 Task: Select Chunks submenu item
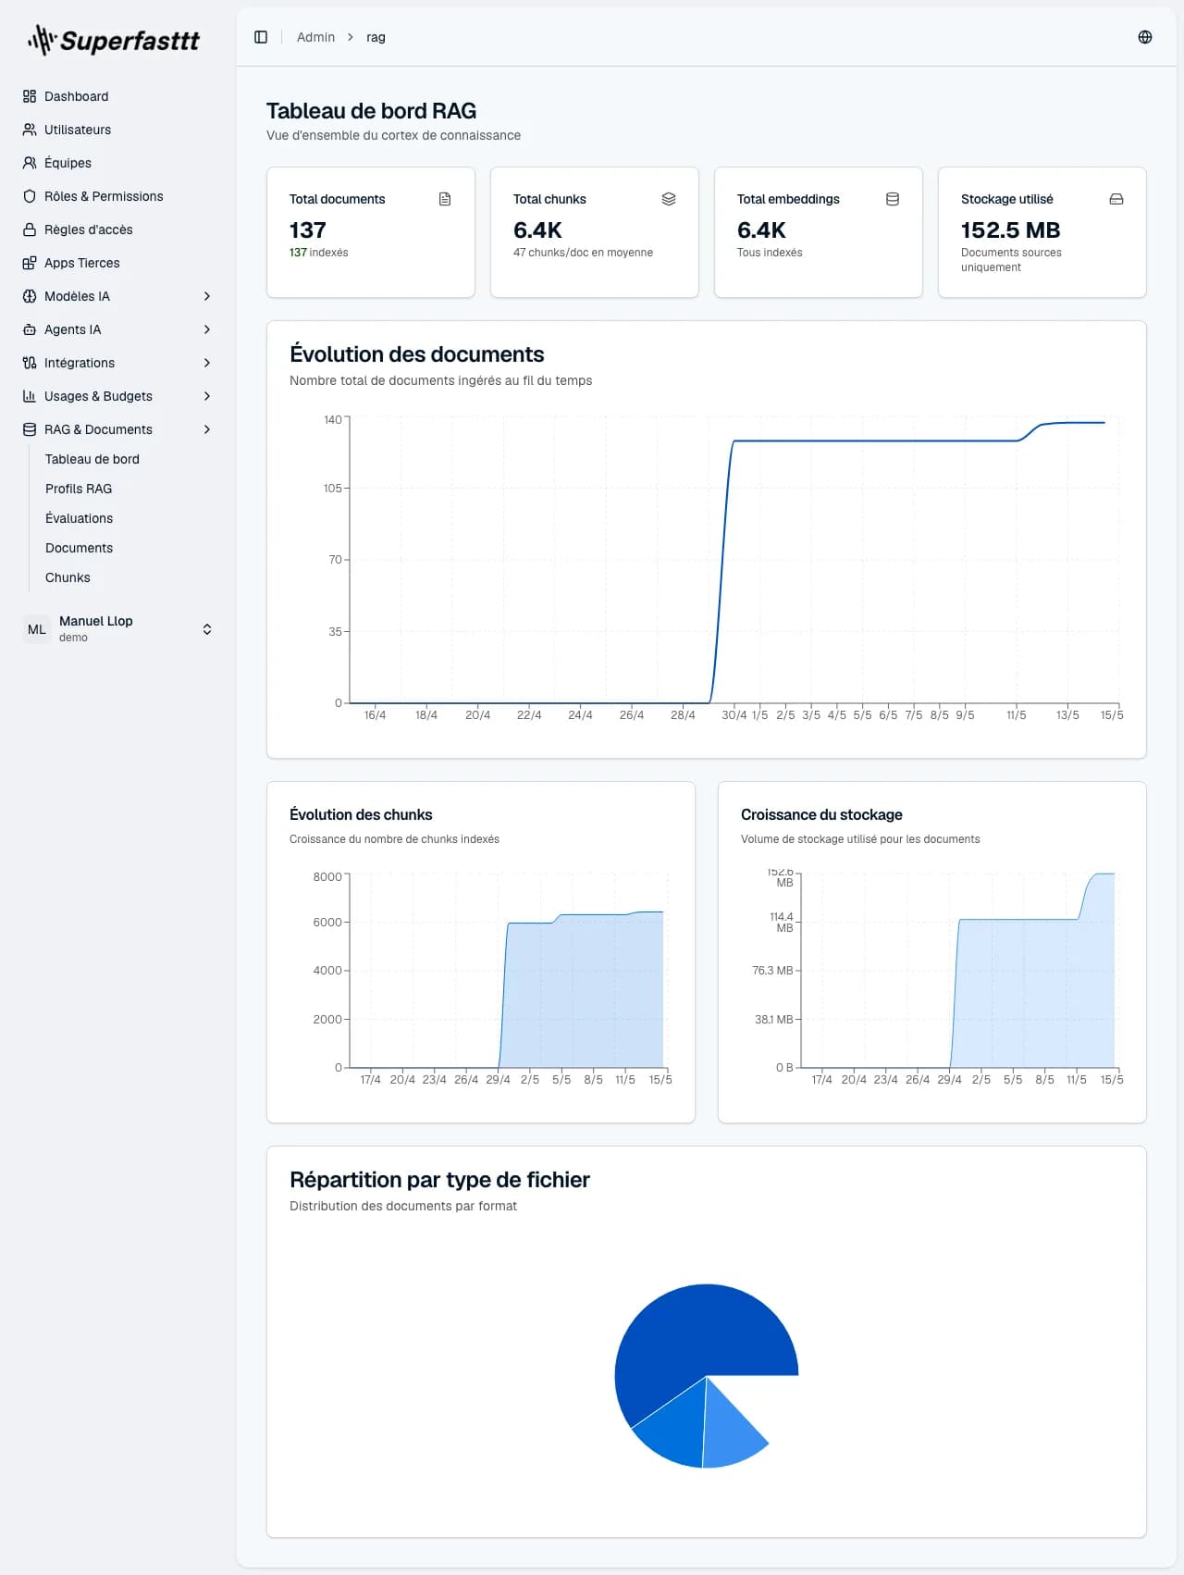point(68,577)
